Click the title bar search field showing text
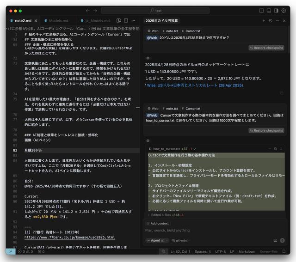The image size is (296, 262). coord(155,11)
